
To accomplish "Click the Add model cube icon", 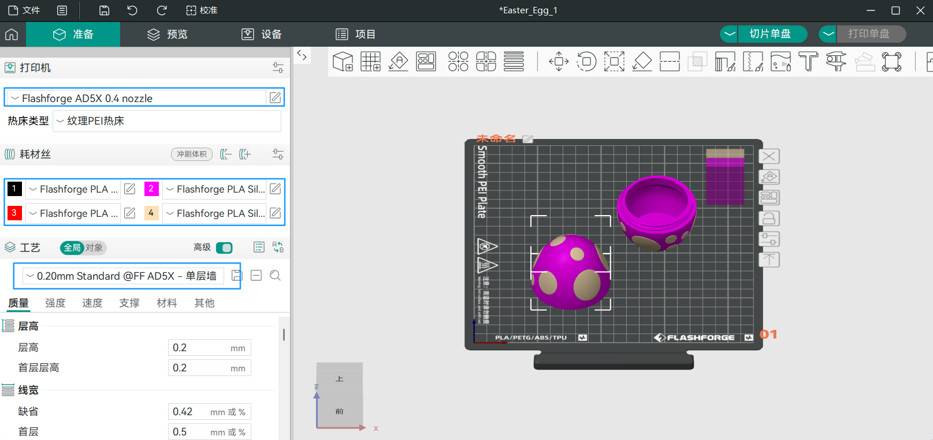I will point(343,61).
